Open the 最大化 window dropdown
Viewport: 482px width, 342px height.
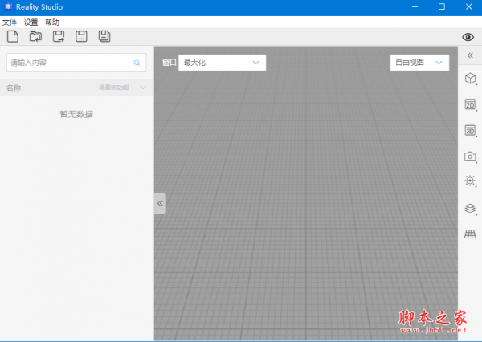tap(222, 62)
